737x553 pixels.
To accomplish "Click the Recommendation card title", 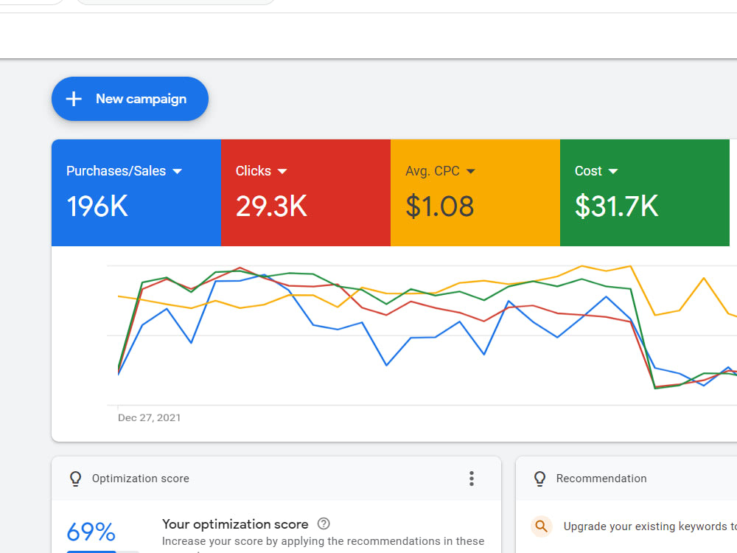I will [x=601, y=479].
